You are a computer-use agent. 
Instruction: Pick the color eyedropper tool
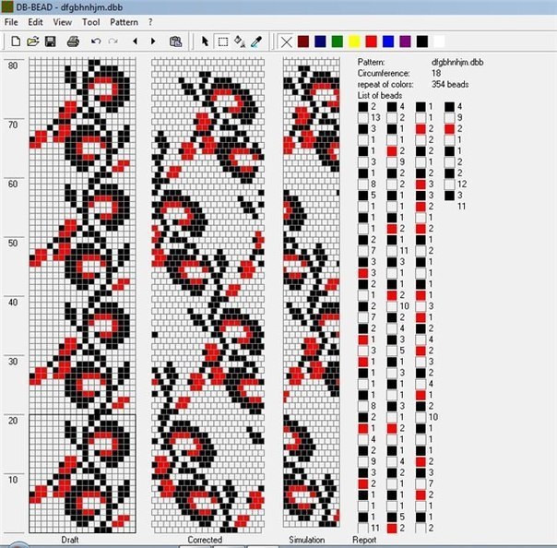(x=256, y=42)
